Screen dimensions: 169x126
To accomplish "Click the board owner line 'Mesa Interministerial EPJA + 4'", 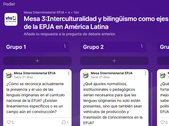I will click(x=47, y=12).
